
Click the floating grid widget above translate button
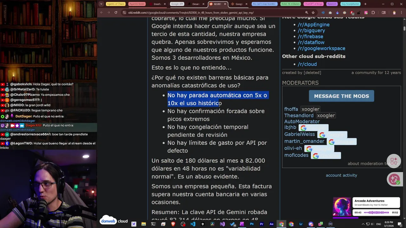point(394,161)
